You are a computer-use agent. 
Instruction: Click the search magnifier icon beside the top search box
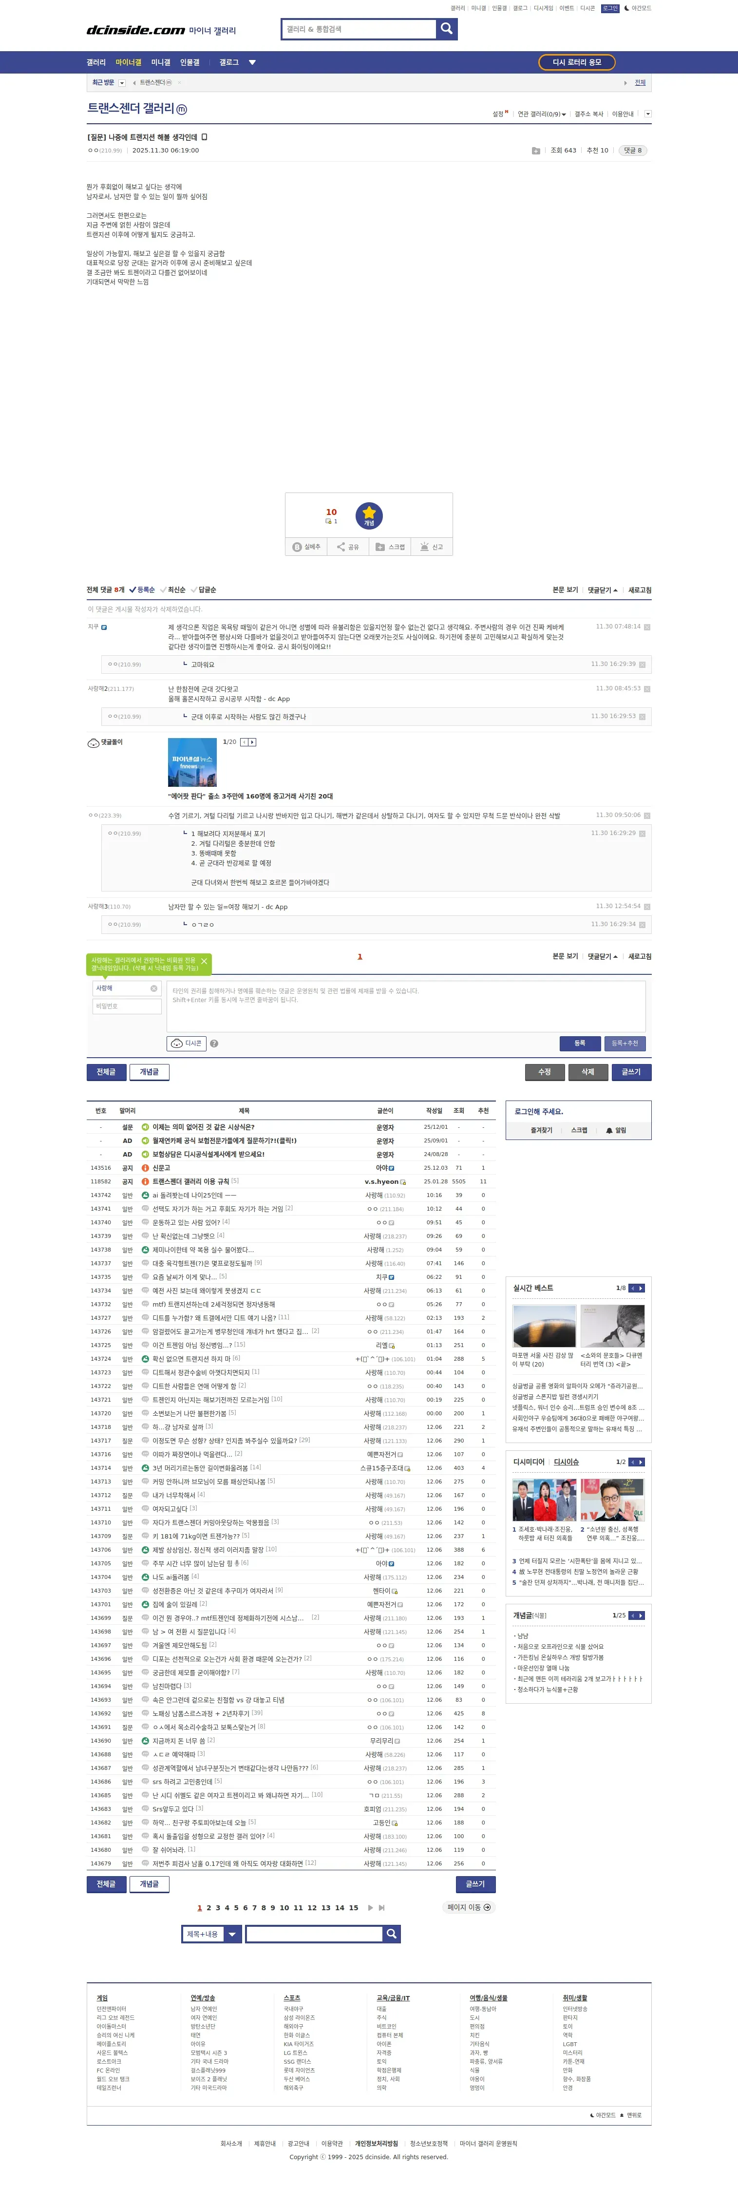click(447, 30)
